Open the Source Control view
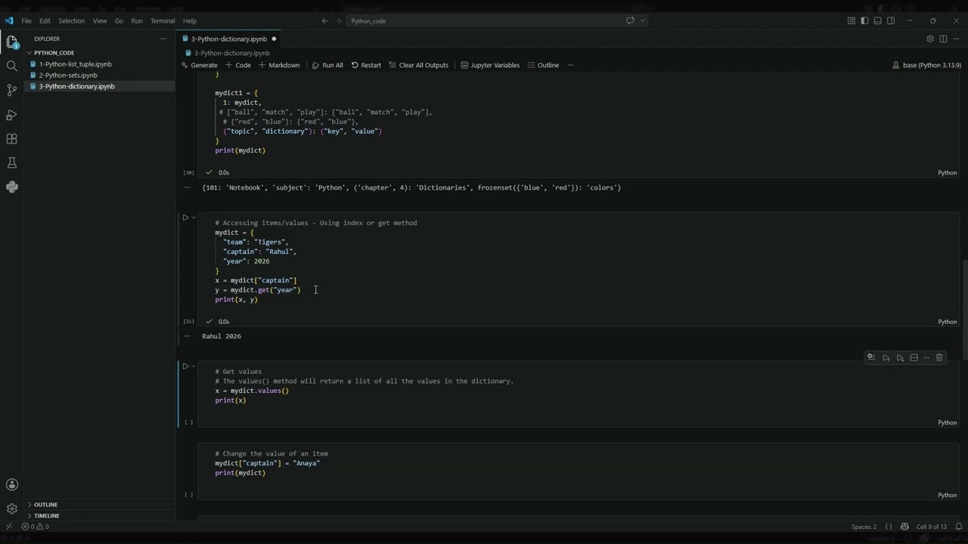Screen dimensions: 968x544 coord(11,90)
